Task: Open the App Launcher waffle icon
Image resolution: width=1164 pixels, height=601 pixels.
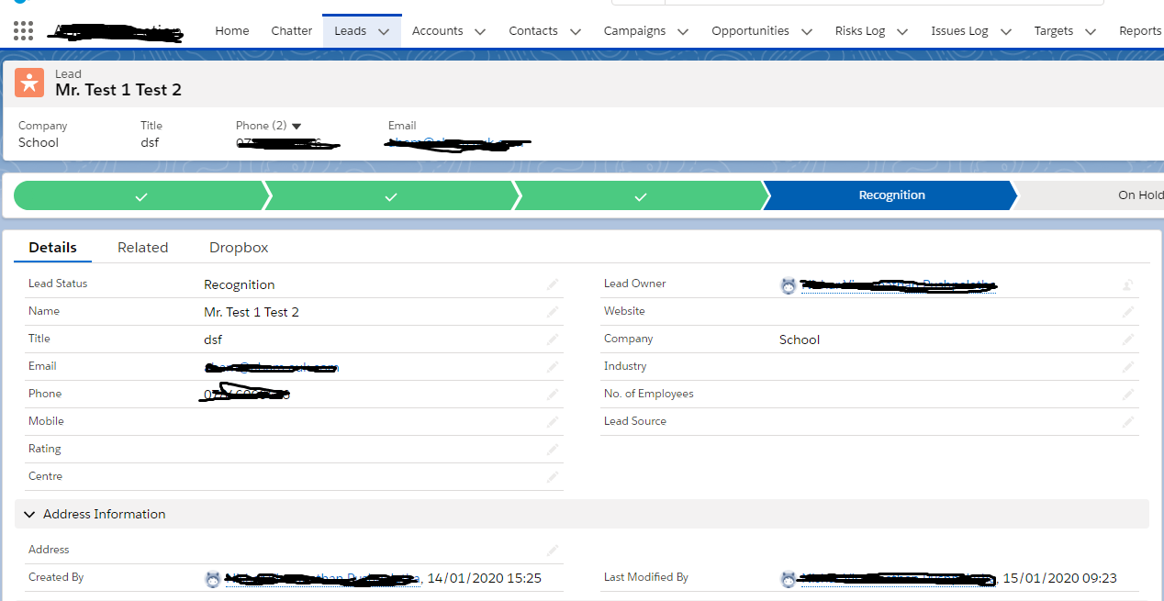Action: [x=22, y=30]
